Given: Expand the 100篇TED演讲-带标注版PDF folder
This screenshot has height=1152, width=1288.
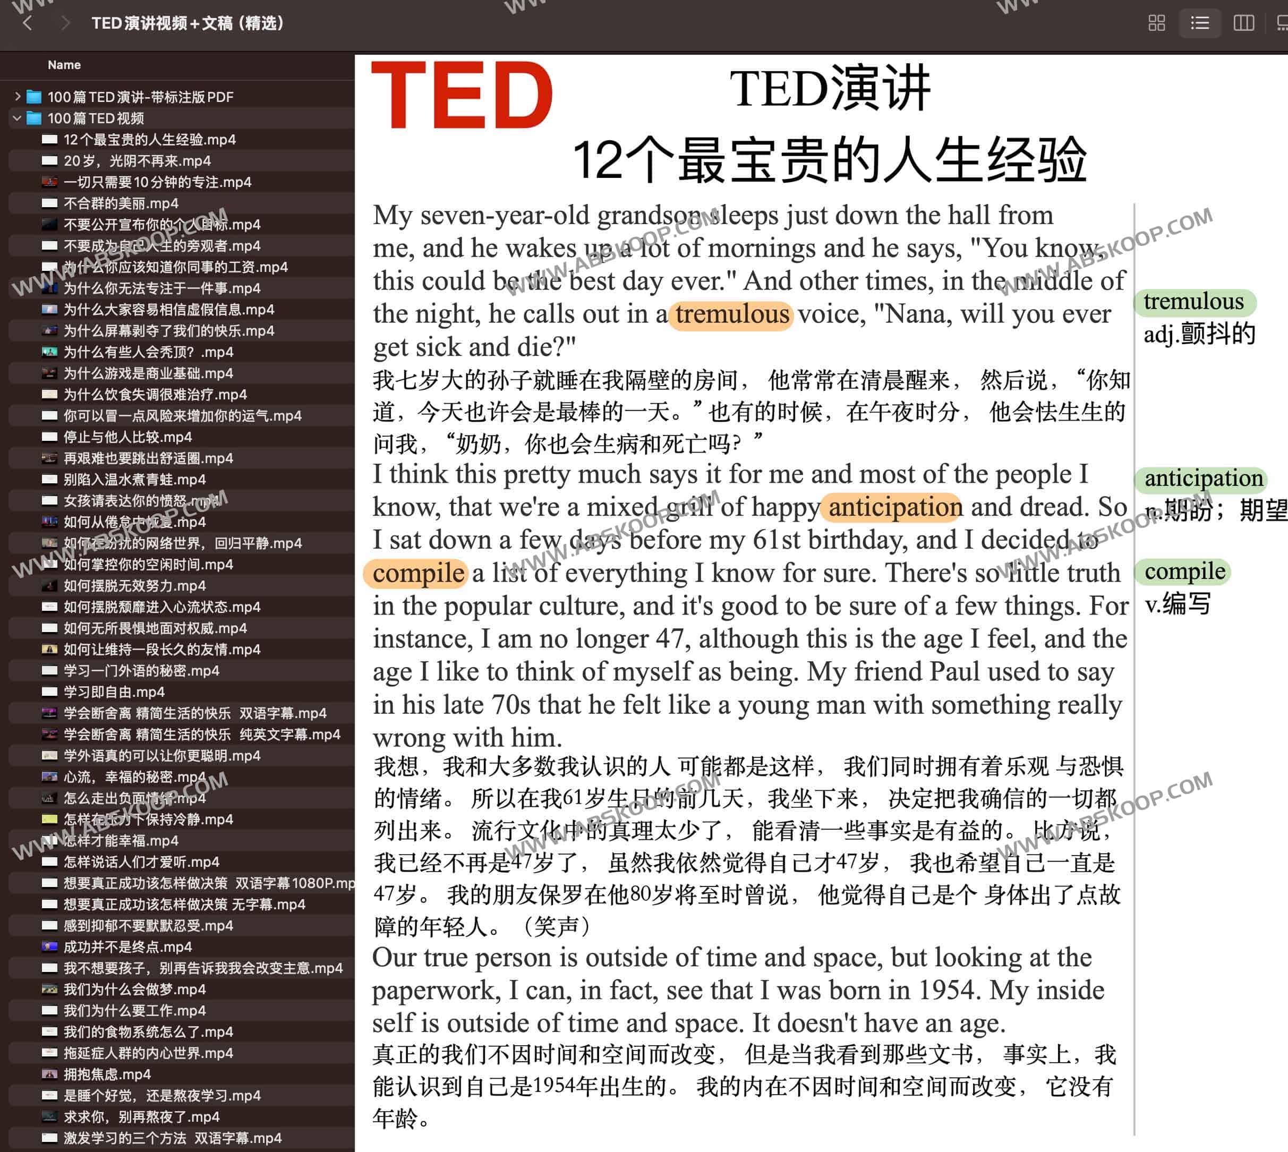Looking at the screenshot, I should (17, 97).
